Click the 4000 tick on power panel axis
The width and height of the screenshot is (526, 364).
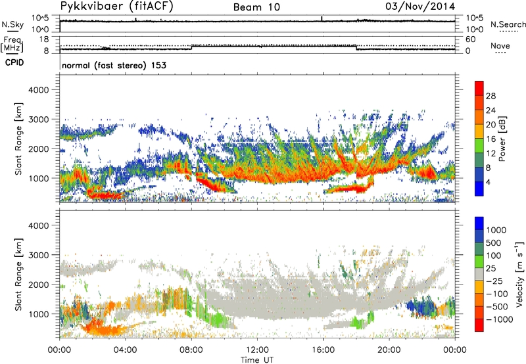point(38,90)
